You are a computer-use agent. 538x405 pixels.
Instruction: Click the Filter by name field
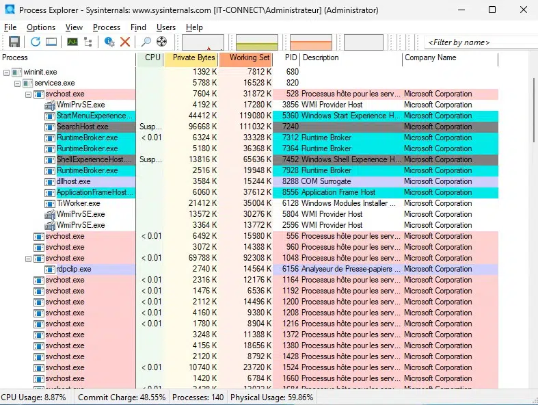click(x=479, y=42)
